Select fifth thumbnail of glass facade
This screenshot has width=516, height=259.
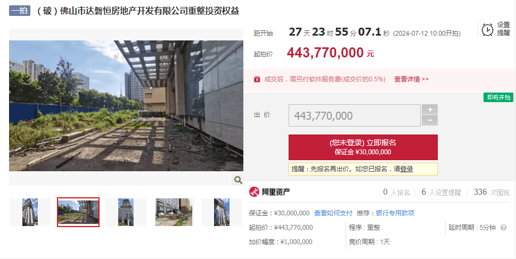[222, 212]
